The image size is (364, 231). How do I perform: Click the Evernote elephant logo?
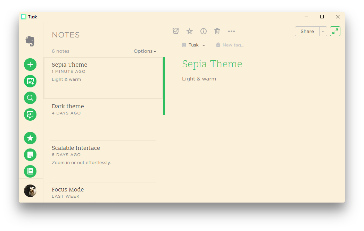30,41
